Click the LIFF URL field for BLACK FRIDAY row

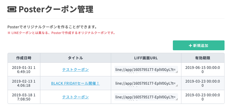point(146,83)
